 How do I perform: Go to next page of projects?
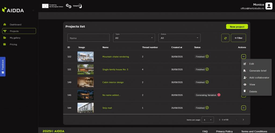[x=243, y=120]
